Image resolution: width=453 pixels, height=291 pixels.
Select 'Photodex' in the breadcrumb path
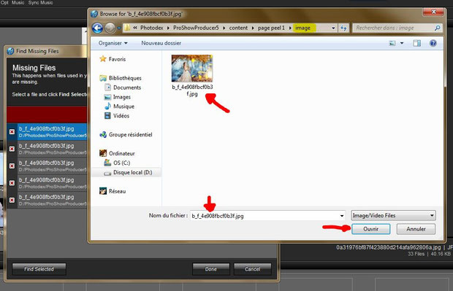(x=152, y=28)
